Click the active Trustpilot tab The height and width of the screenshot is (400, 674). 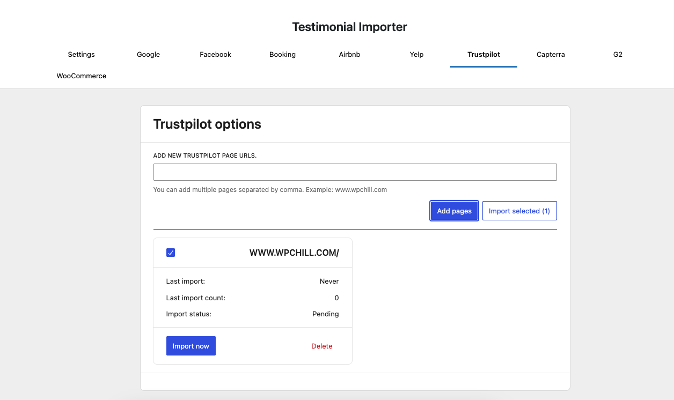point(483,54)
